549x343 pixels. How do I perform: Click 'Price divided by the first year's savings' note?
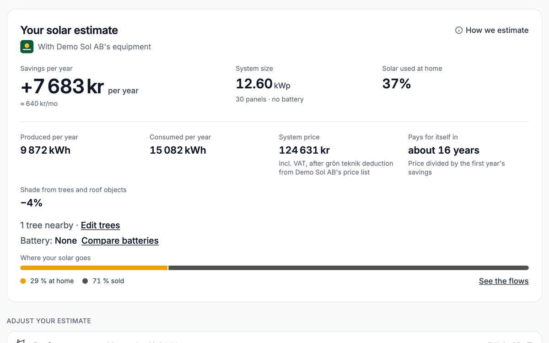(x=457, y=168)
